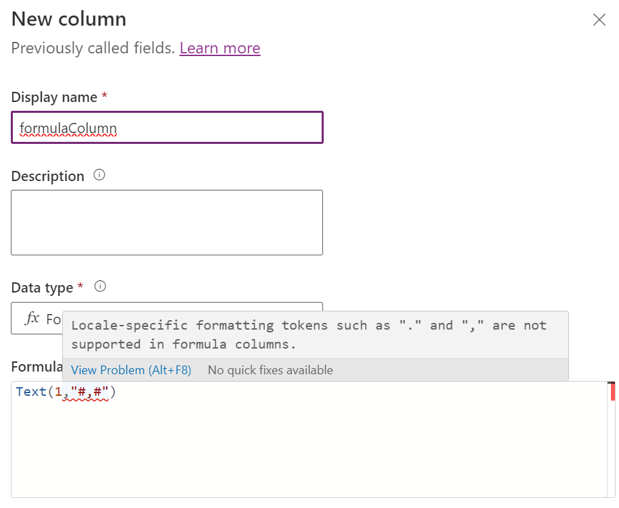Open the Learn more link

[220, 48]
